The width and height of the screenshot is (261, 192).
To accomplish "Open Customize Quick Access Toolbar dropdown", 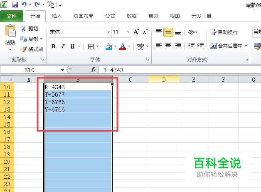I will (x=60, y=5).
